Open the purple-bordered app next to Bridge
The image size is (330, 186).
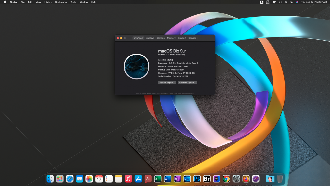[216, 179]
